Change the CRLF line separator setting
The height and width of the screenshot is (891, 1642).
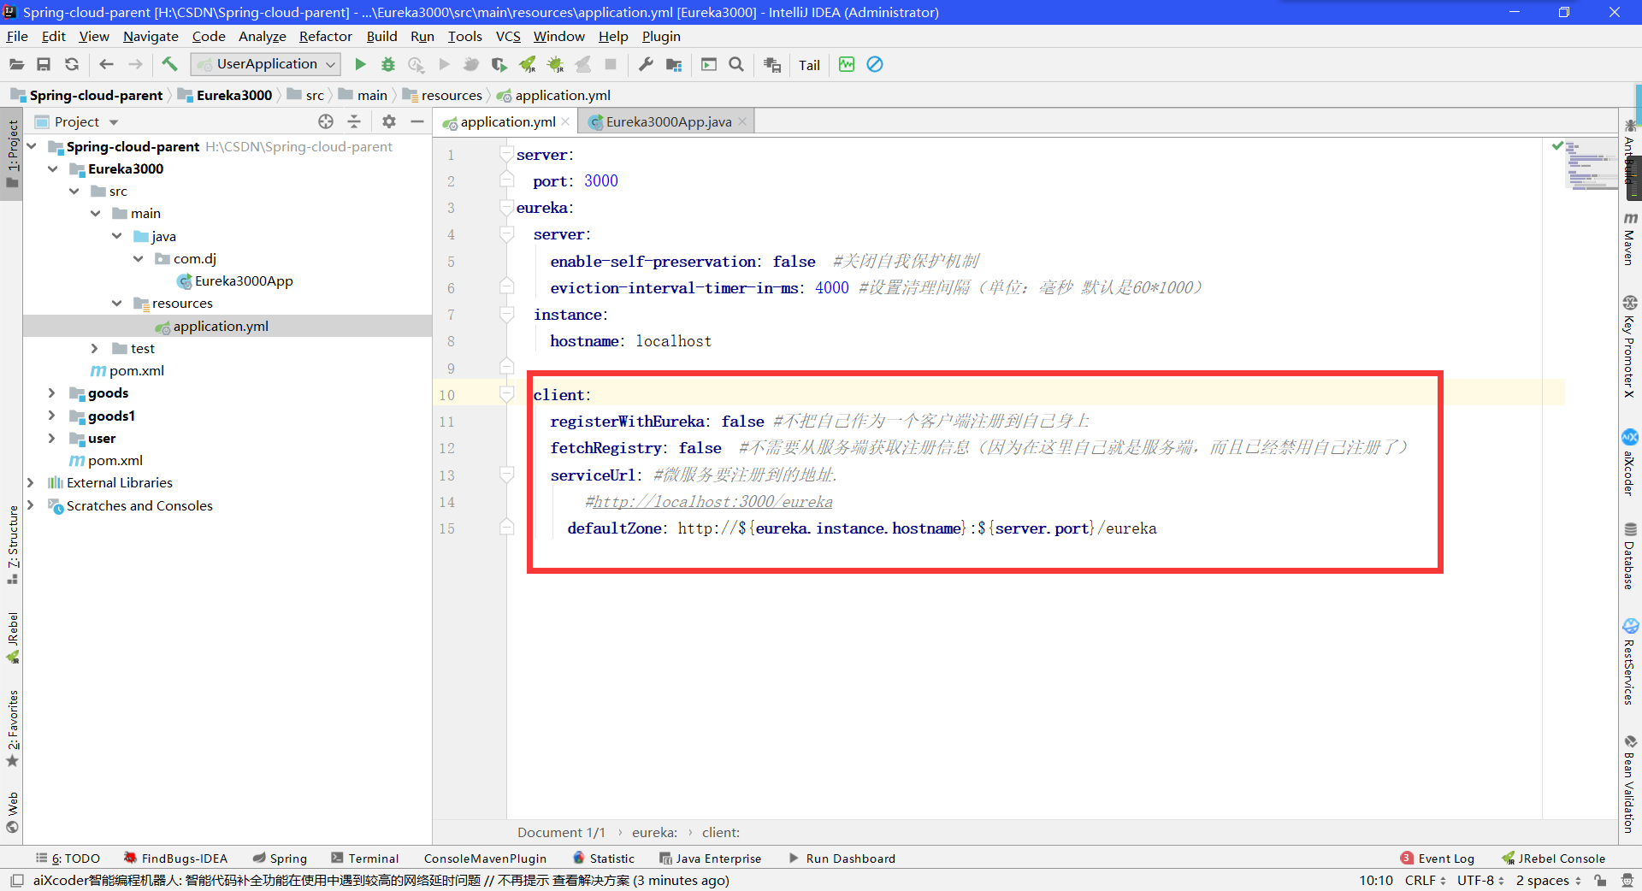1425,880
